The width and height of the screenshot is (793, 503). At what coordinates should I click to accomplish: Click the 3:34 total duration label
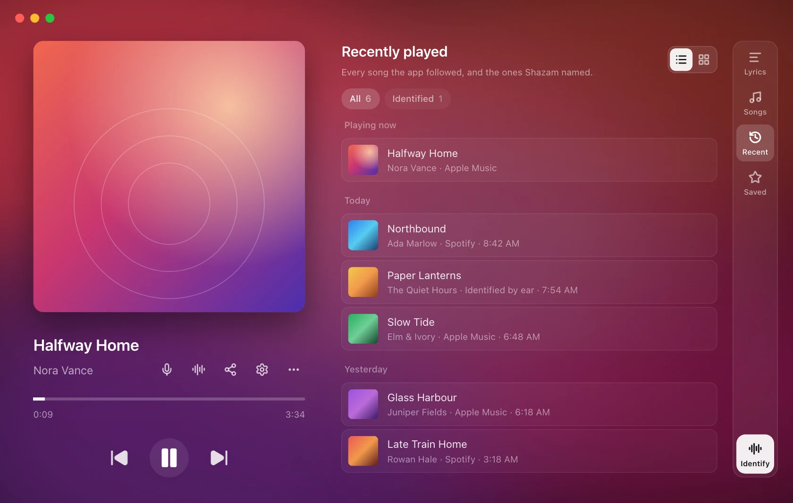pyautogui.click(x=295, y=414)
